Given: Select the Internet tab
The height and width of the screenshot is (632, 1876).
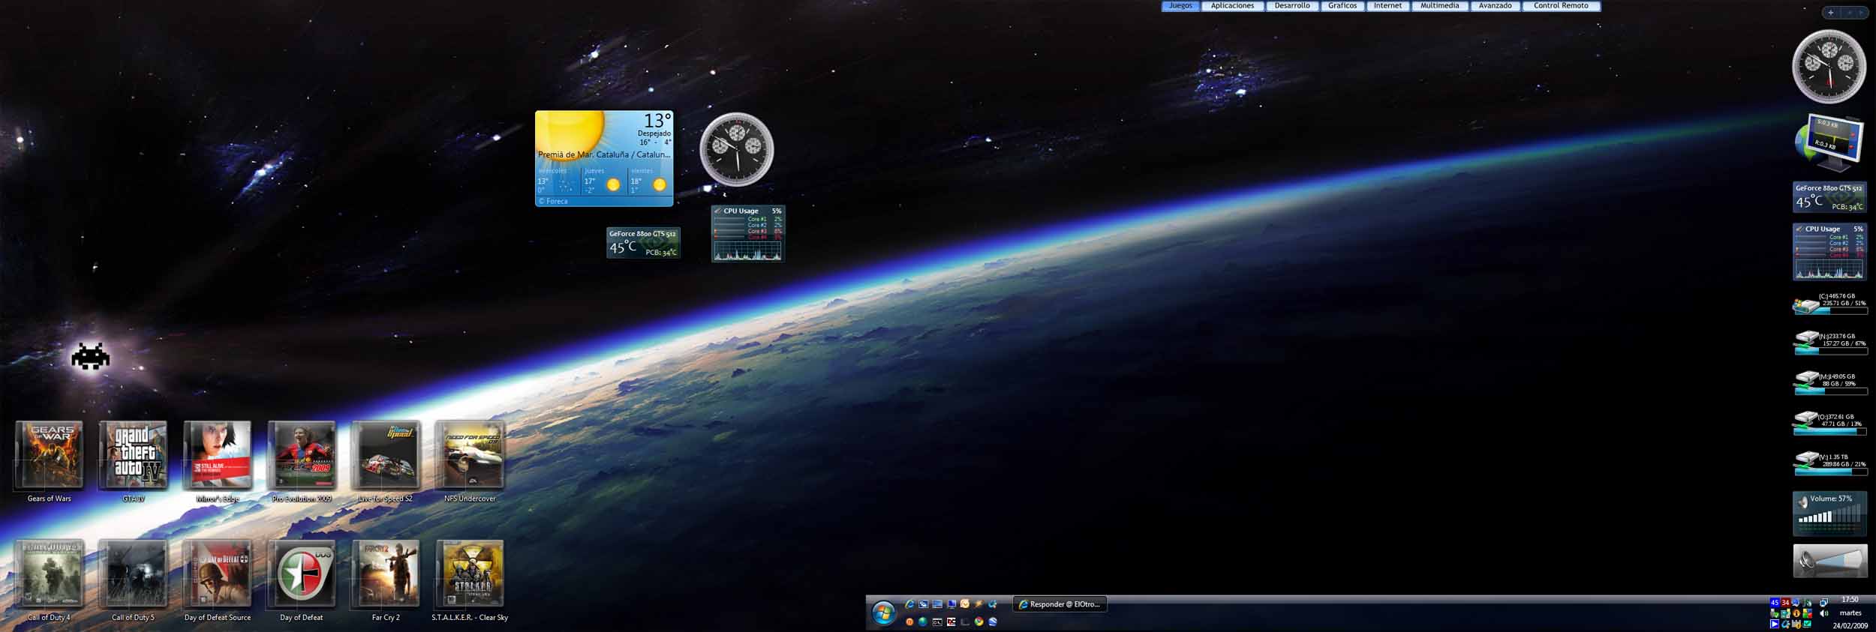Looking at the screenshot, I should [1387, 6].
